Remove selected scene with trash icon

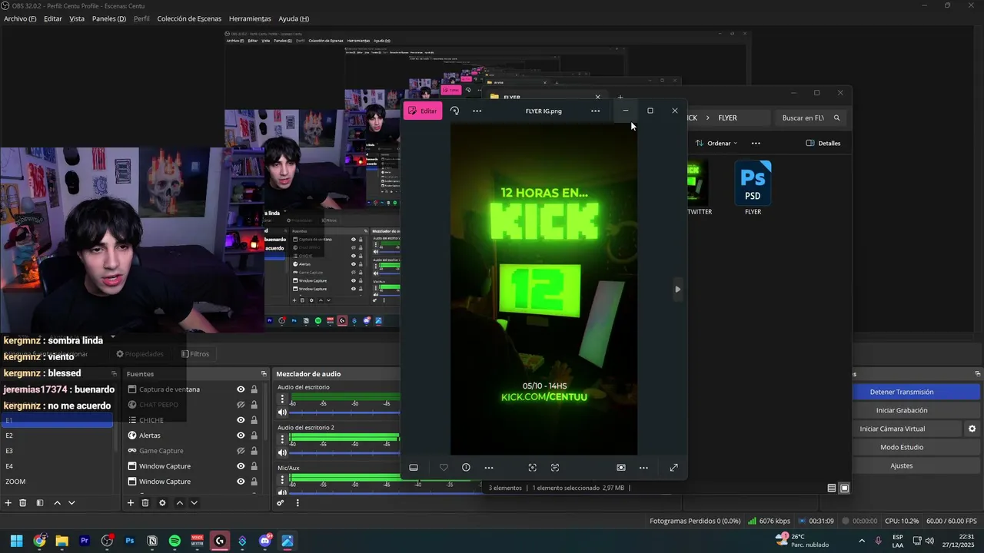coord(23,503)
